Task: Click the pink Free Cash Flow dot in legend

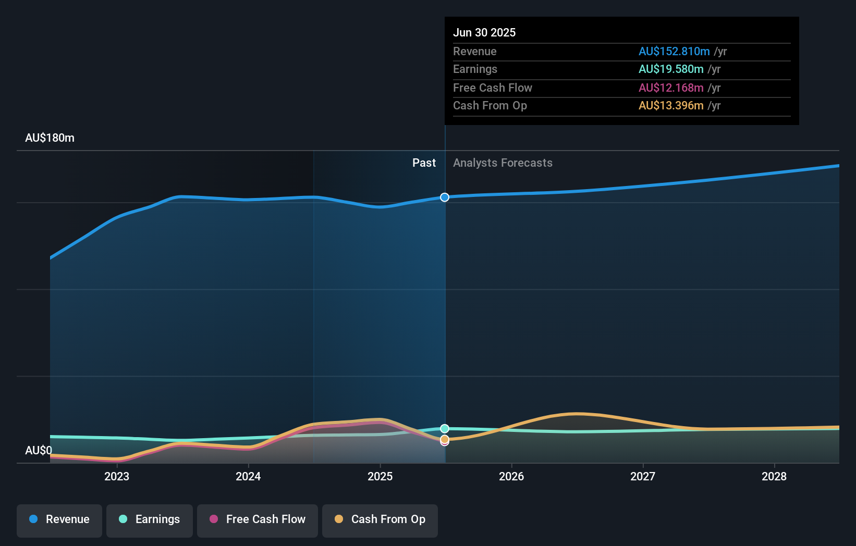Action: [x=214, y=519]
